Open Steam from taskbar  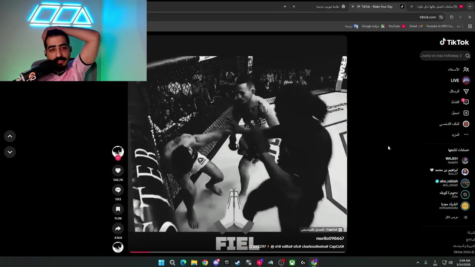point(237,263)
